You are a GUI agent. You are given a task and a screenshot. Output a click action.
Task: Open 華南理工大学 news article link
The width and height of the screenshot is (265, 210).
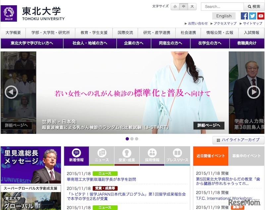click(x=101, y=179)
